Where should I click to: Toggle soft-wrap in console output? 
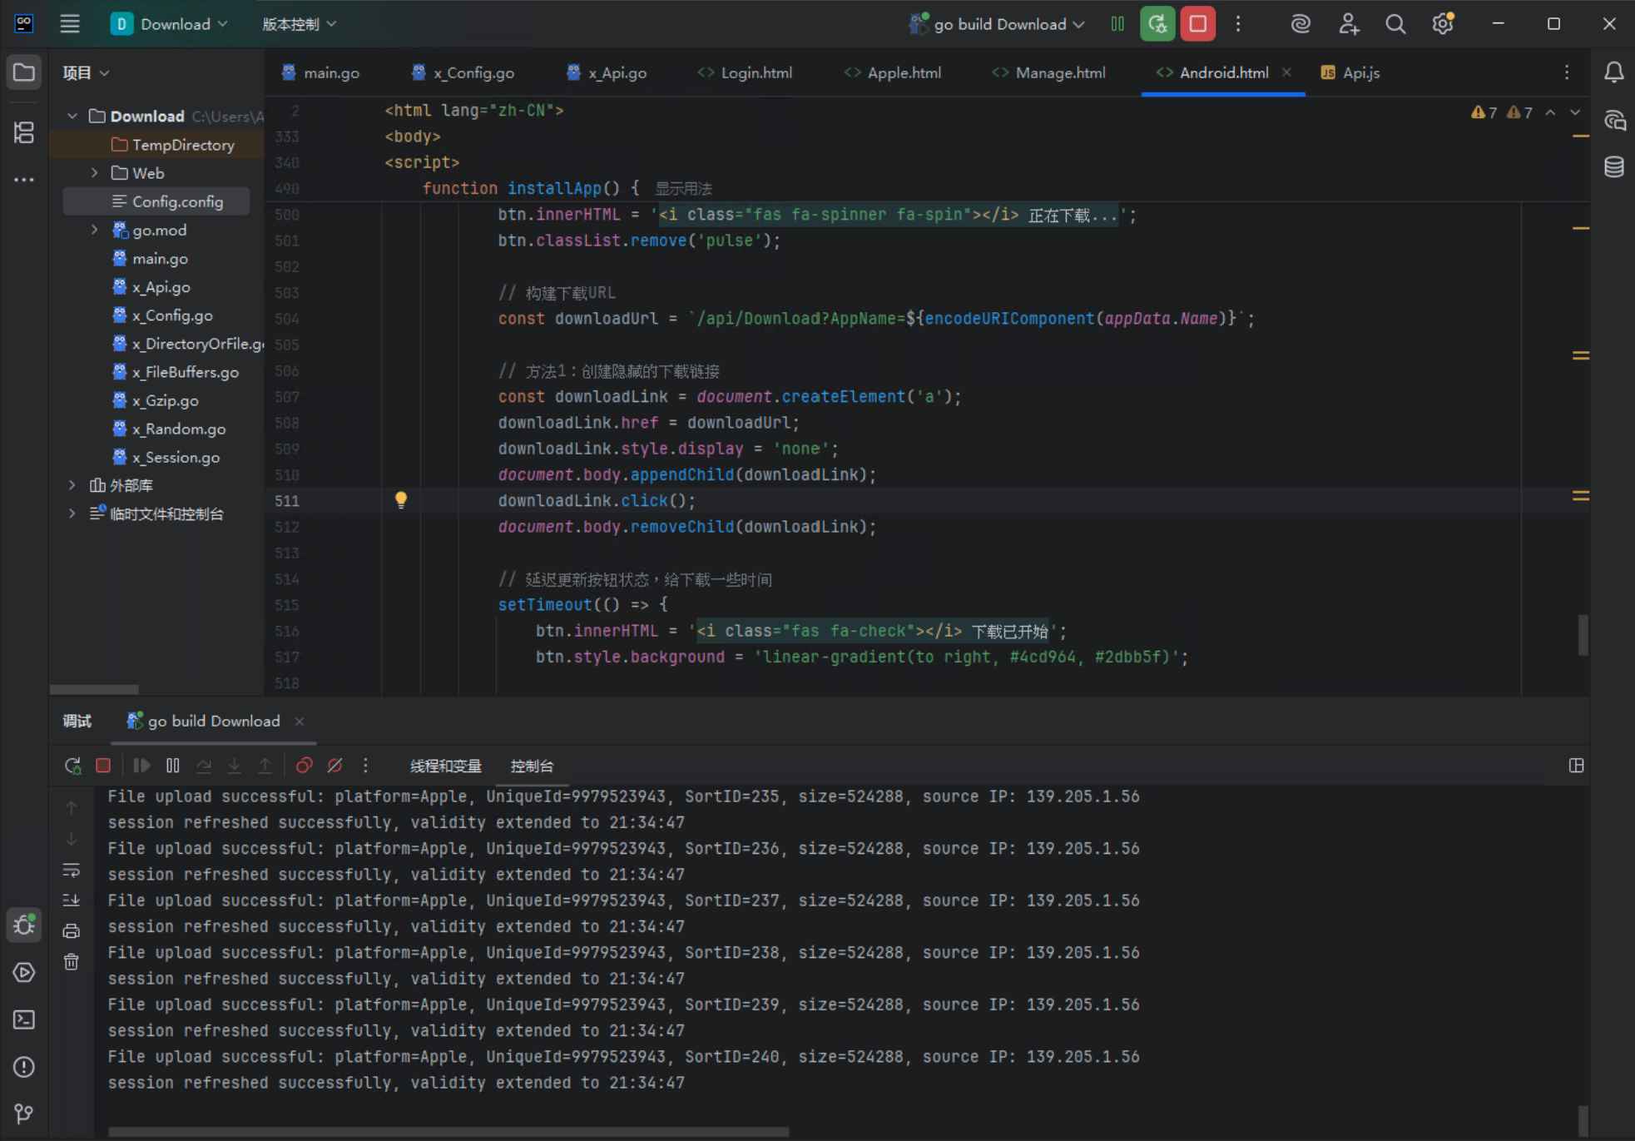[x=72, y=870]
